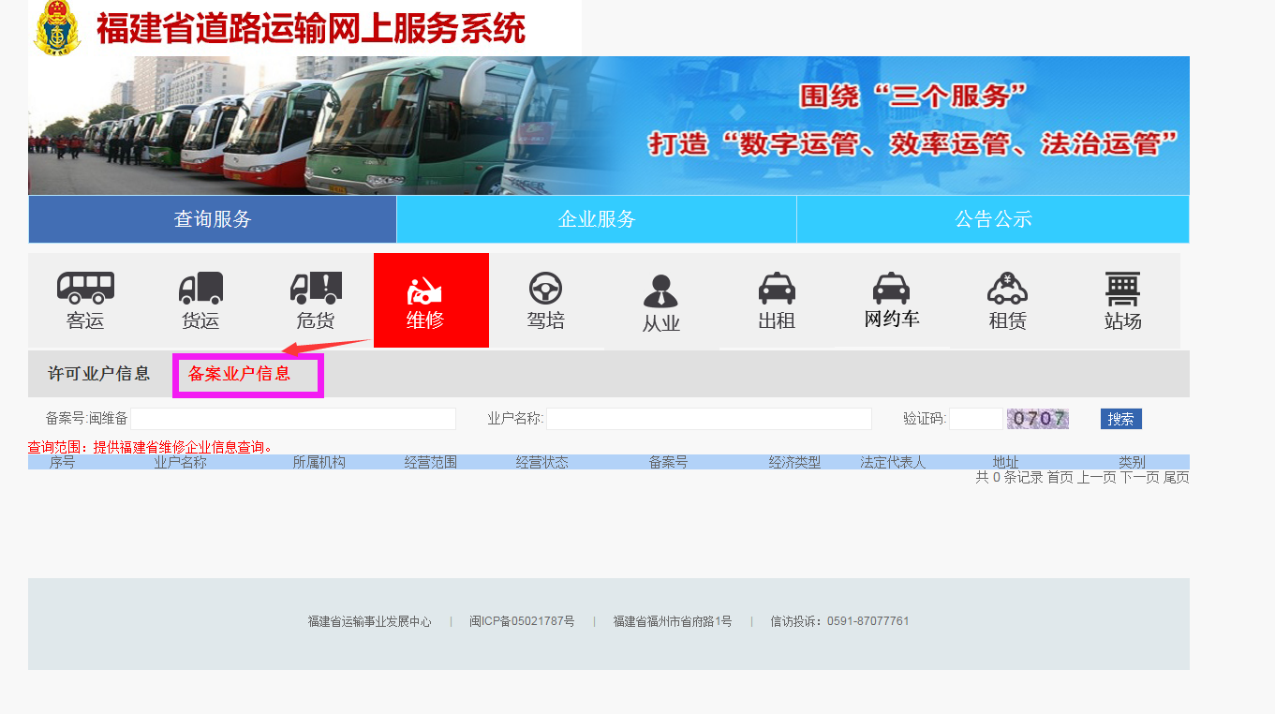Open the 从业 practitioner category
Image resolution: width=1275 pixels, height=714 pixels.
[x=661, y=303]
